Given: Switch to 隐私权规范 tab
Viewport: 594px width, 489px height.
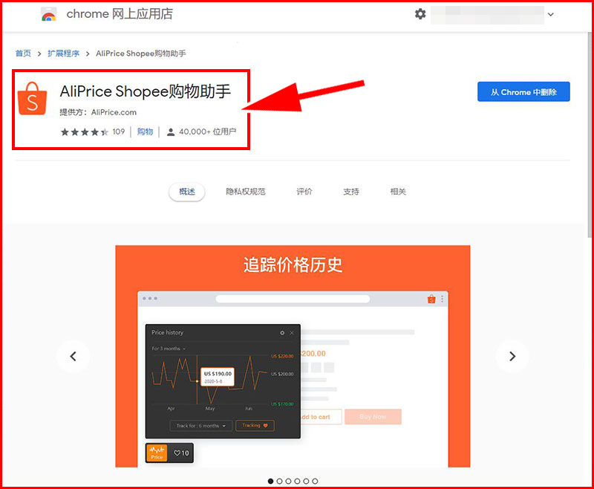Looking at the screenshot, I should 246,192.
